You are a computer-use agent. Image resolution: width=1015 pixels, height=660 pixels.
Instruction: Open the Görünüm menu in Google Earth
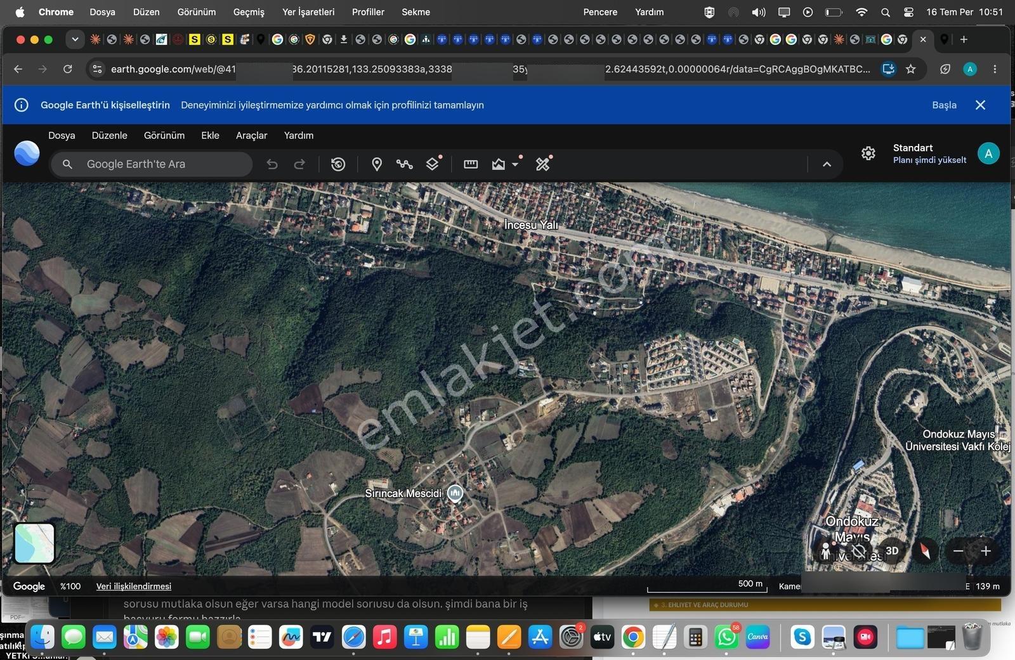click(164, 136)
